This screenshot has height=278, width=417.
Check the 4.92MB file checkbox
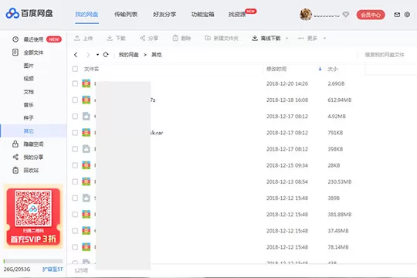[75, 117]
